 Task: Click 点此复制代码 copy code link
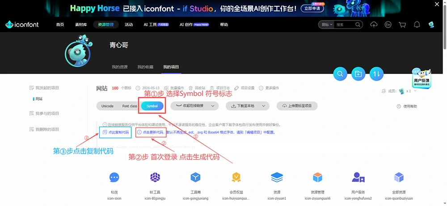[x=115, y=132]
